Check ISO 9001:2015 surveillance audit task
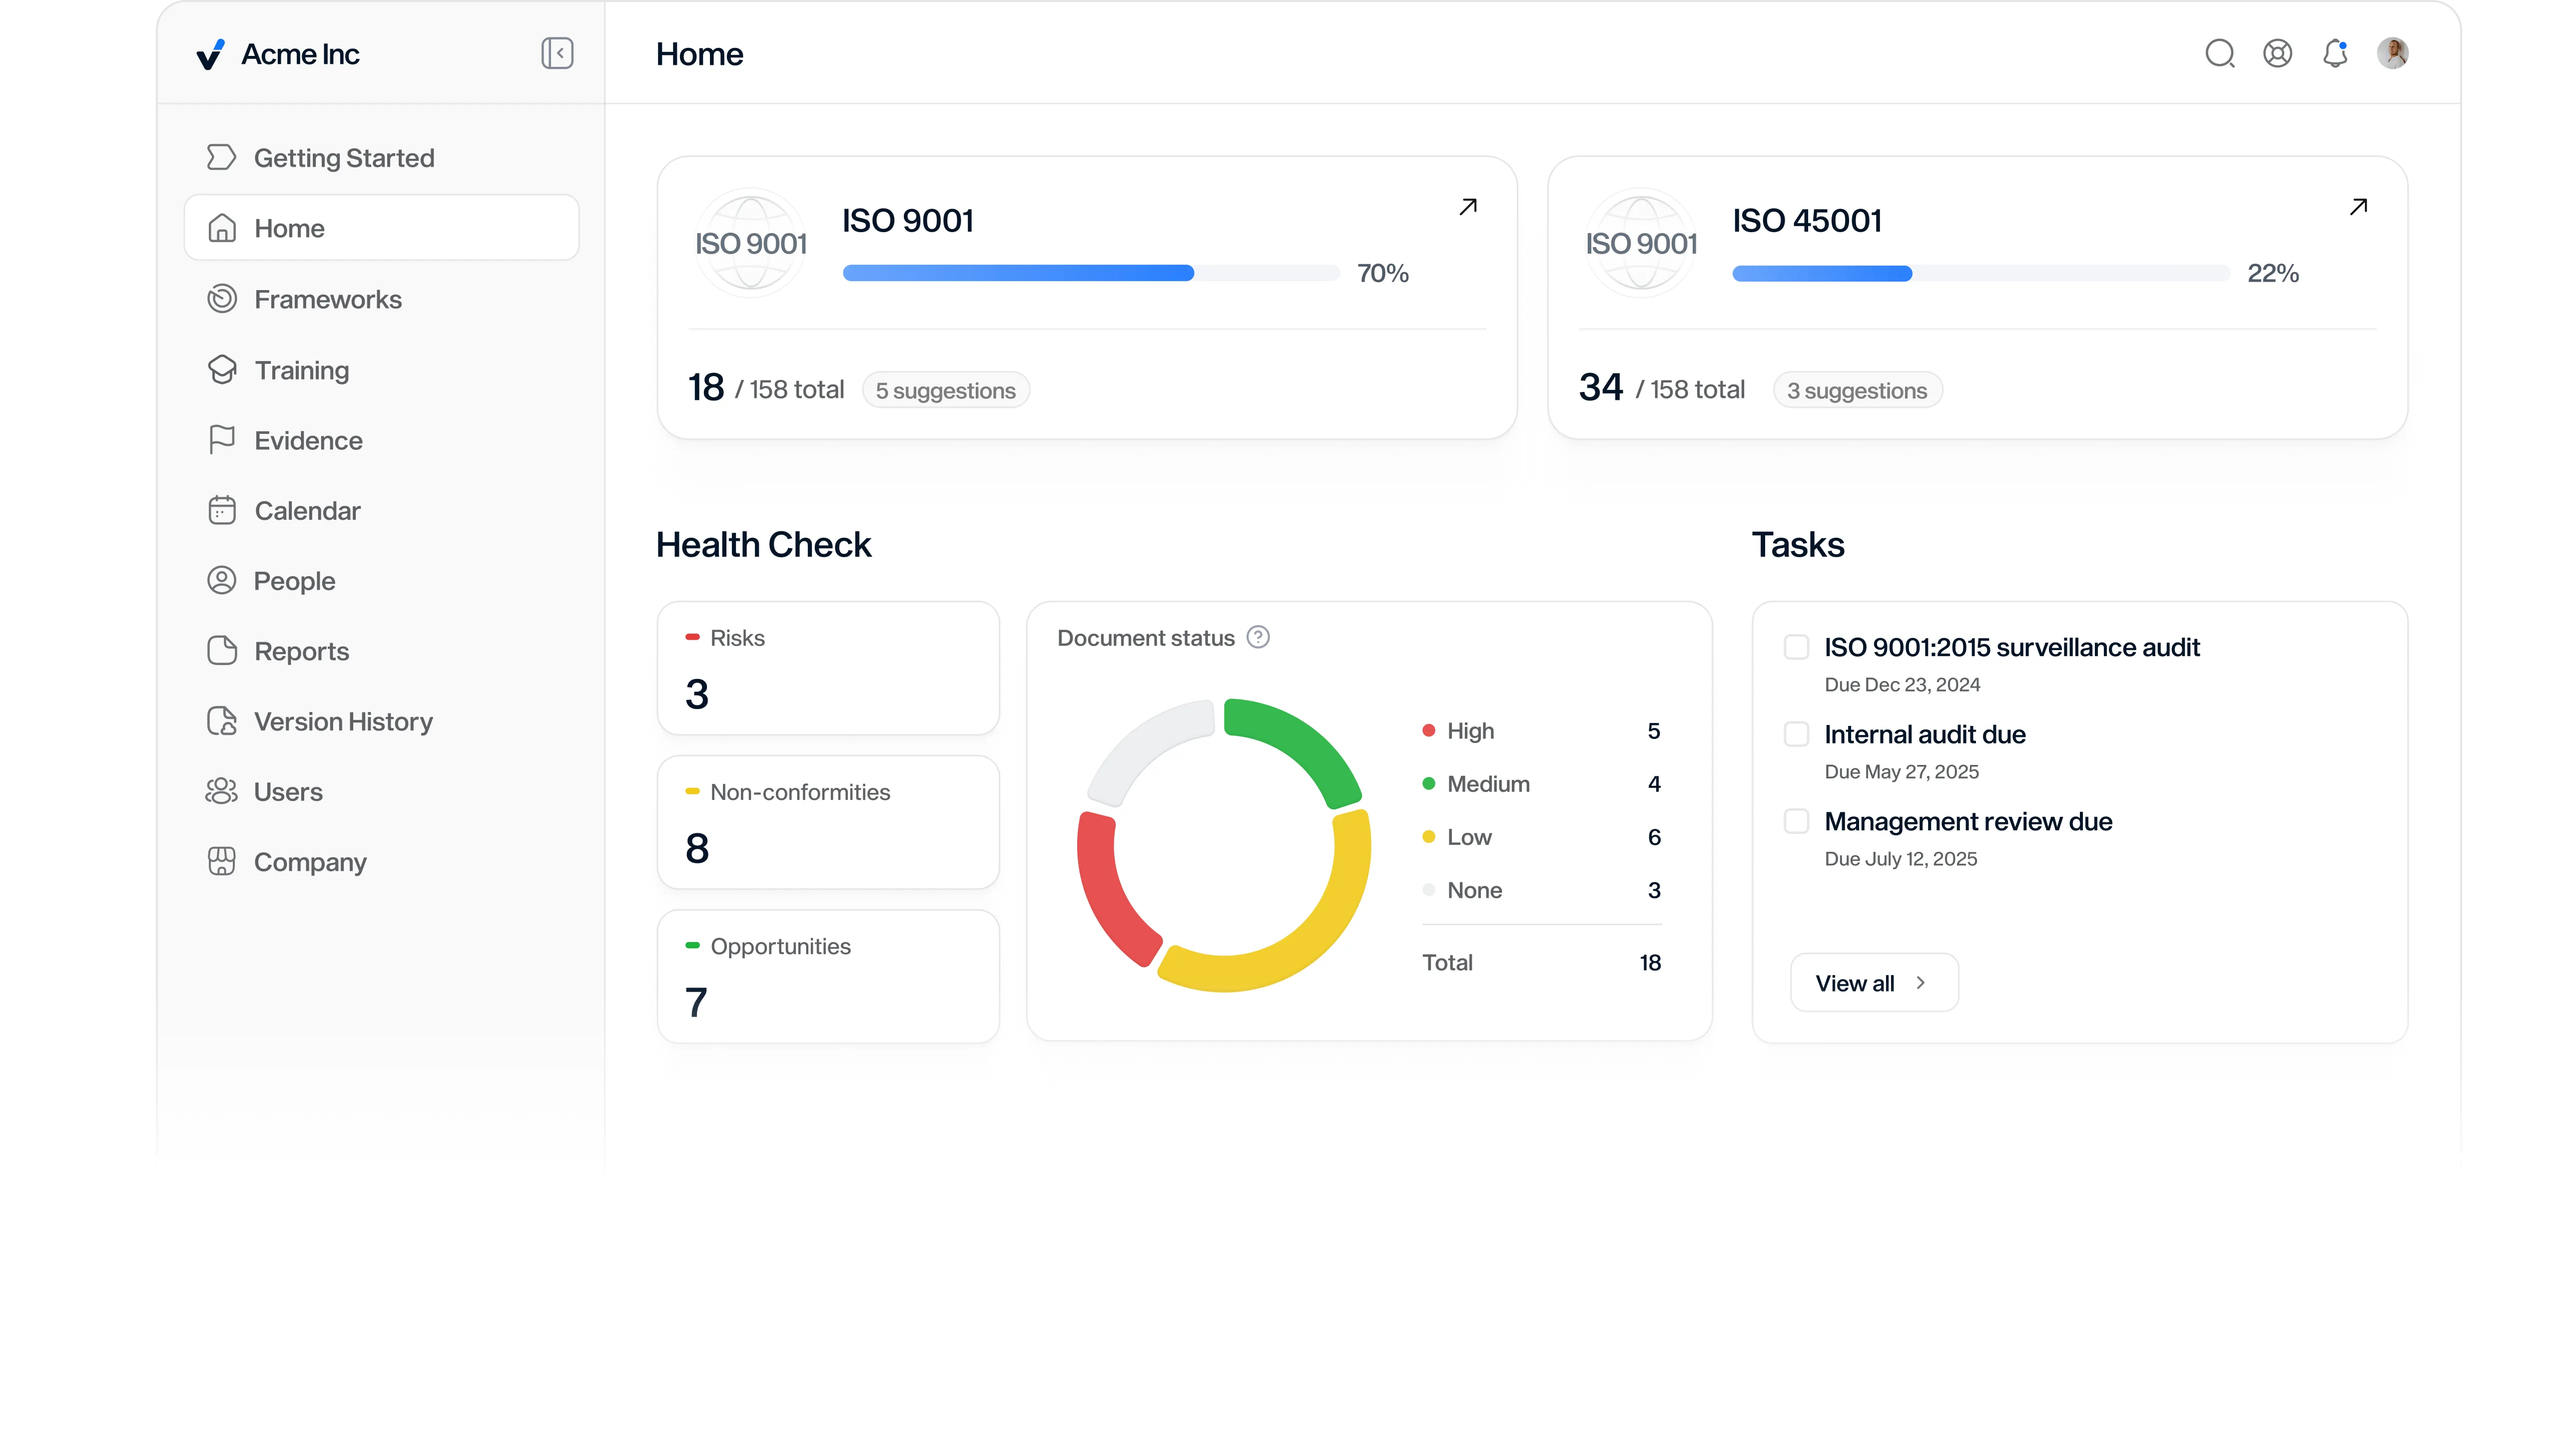Image resolution: width=2576 pixels, height=1434 pixels. point(1796,648)
